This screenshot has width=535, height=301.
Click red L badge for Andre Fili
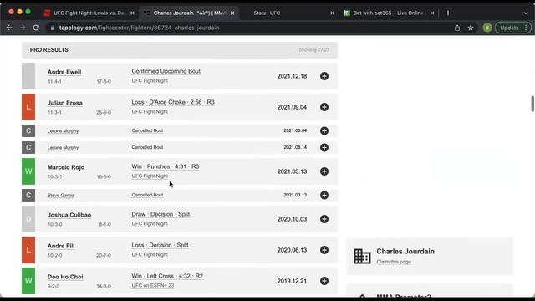pos(28,250)
